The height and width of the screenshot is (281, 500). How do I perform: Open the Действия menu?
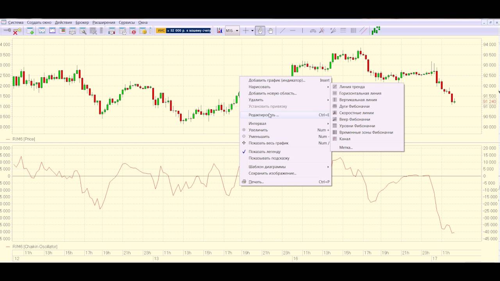(63, 23)
